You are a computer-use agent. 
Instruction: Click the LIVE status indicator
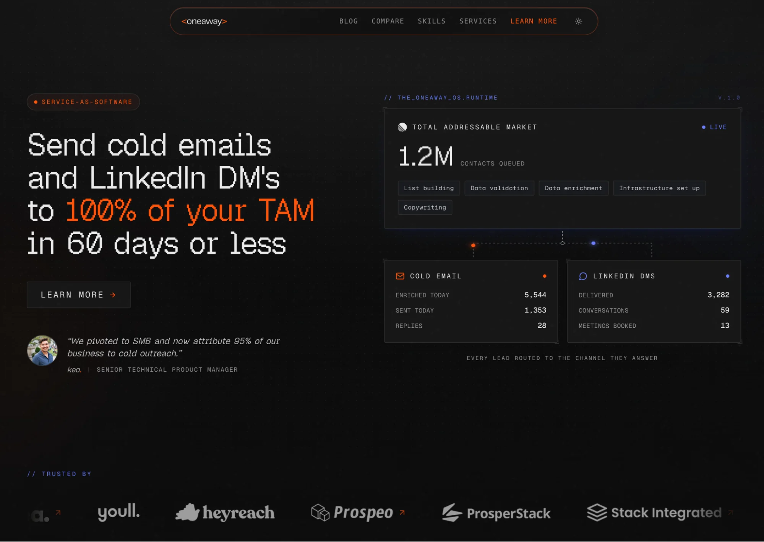714,127
